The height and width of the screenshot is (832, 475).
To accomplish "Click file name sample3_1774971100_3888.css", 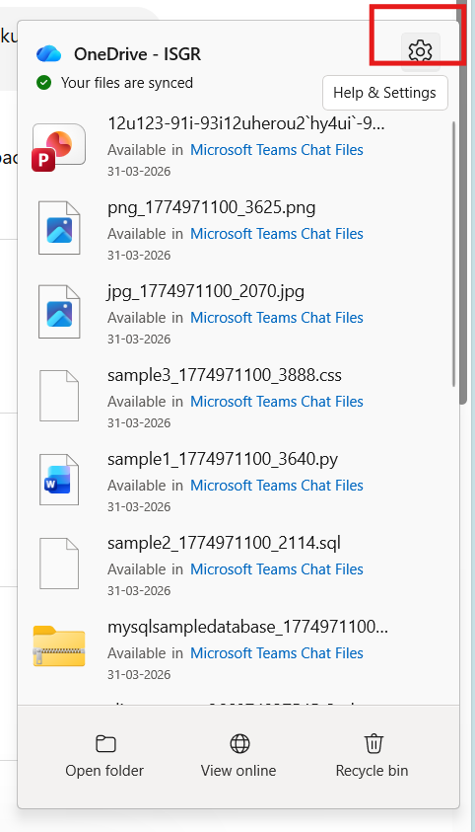I will coord(225,375).
